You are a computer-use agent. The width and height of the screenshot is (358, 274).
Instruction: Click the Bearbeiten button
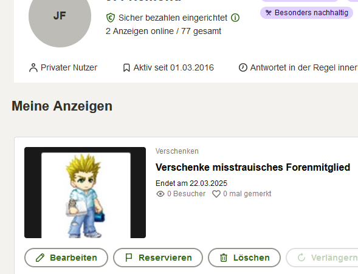pos(66,258)
